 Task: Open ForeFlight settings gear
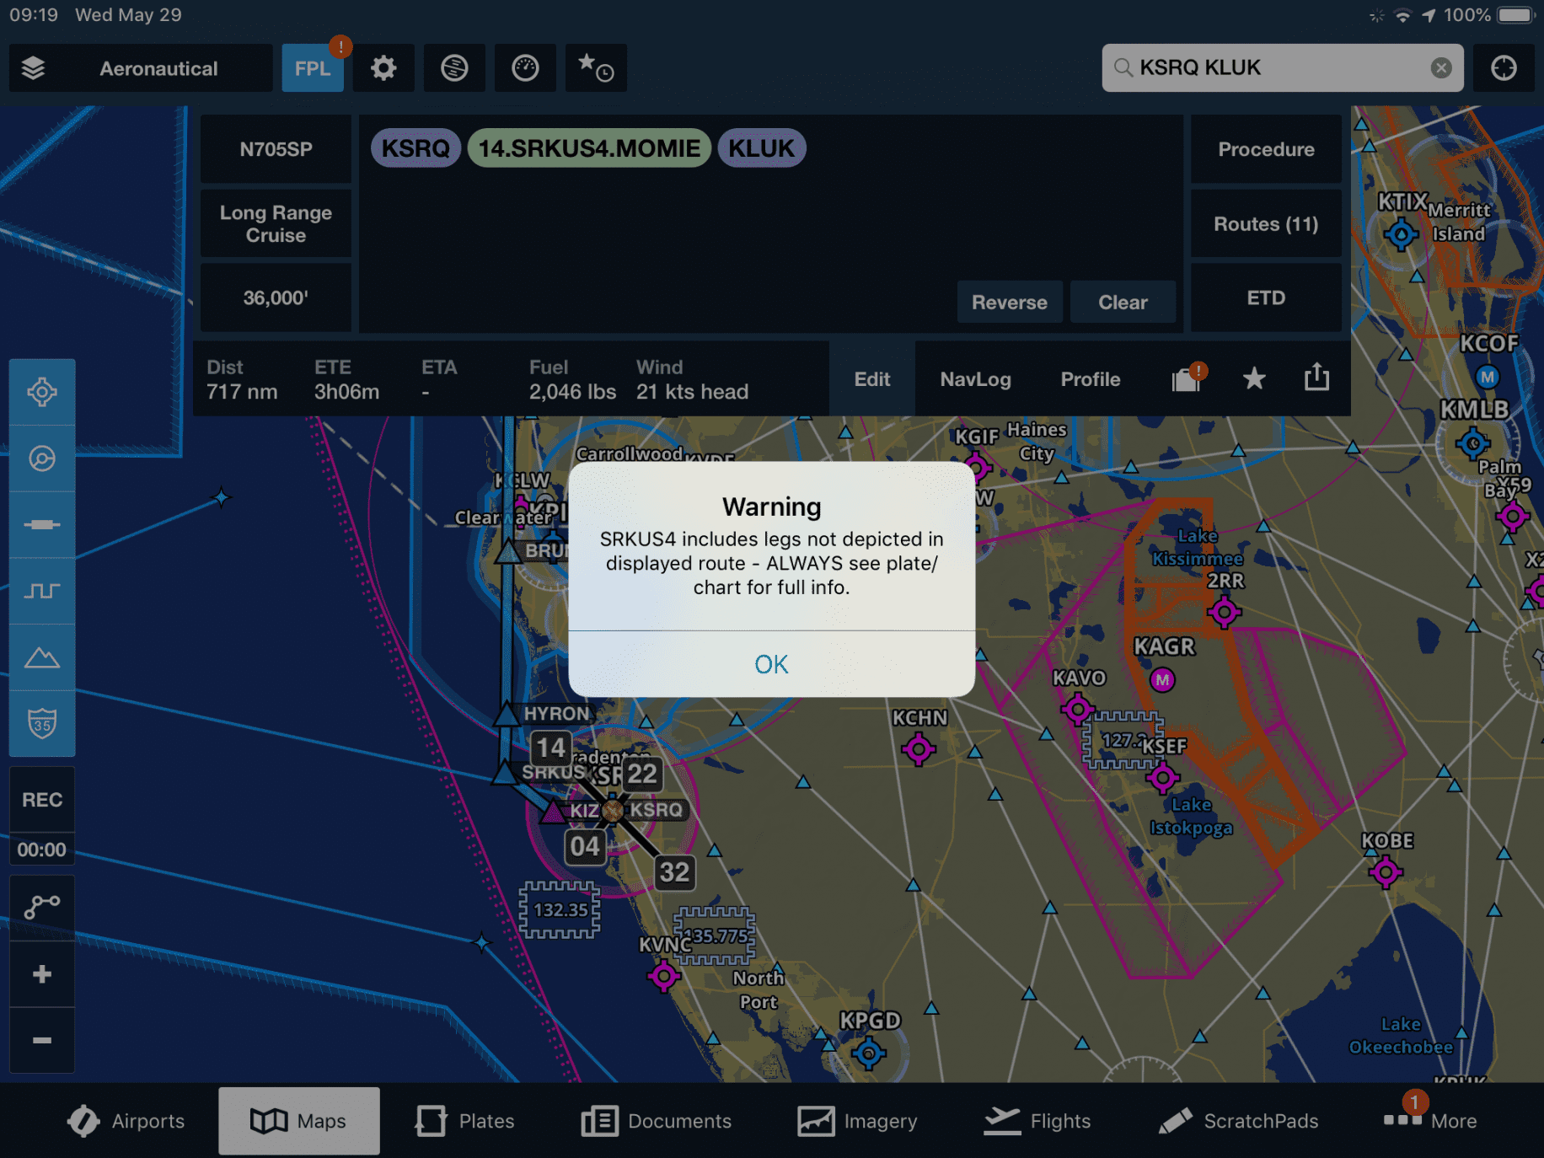click(x=383, y=67)
